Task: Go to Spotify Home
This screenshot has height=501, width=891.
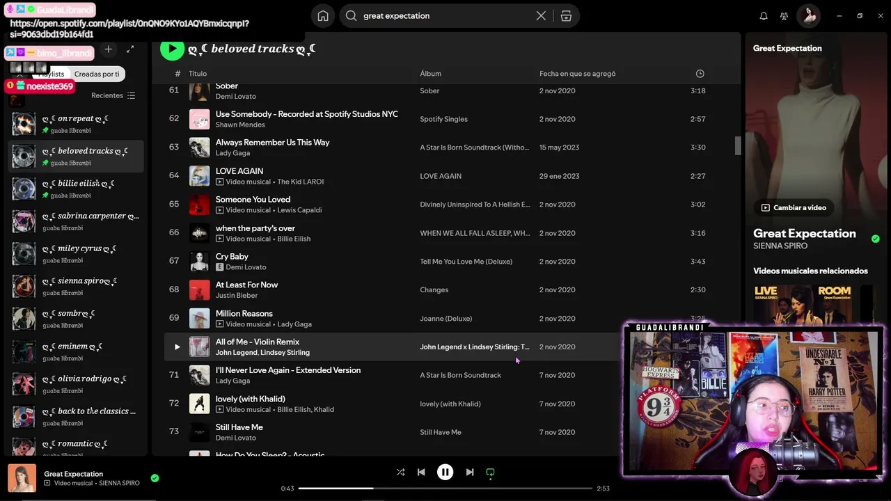Action: pyautogui.click(x=323, y=16)
